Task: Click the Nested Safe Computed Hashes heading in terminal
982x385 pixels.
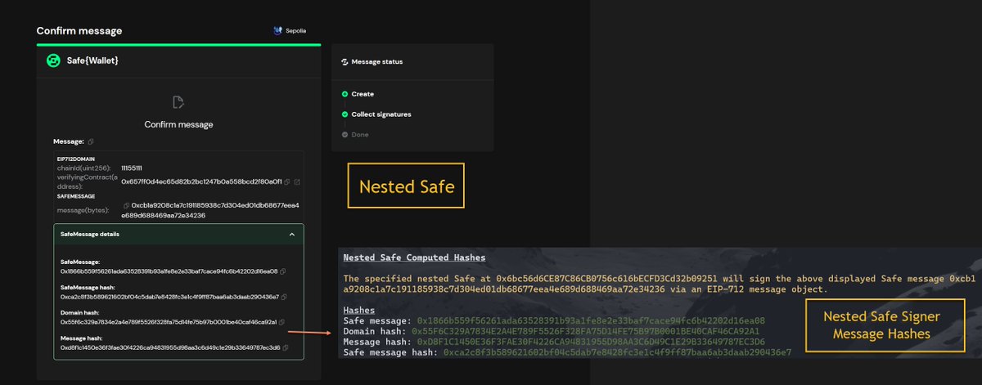Action: (414, 257)
